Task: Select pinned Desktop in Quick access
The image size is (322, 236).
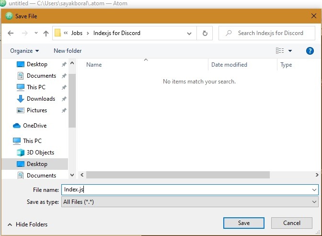Action: (x=37, y=64)
